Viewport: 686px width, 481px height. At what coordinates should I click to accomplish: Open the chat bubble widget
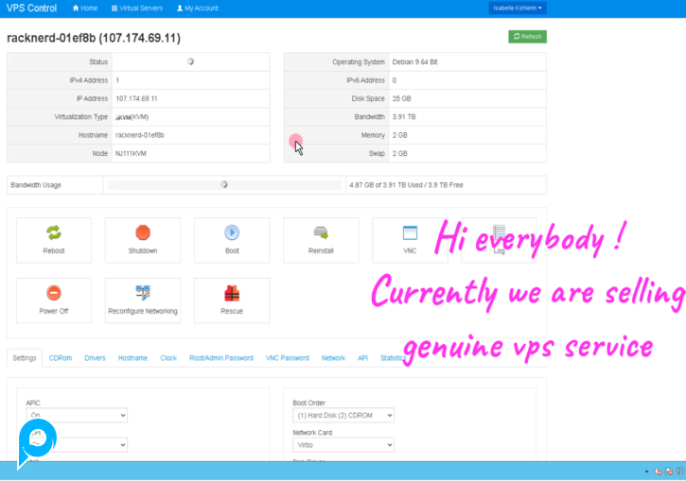[37, 438]
